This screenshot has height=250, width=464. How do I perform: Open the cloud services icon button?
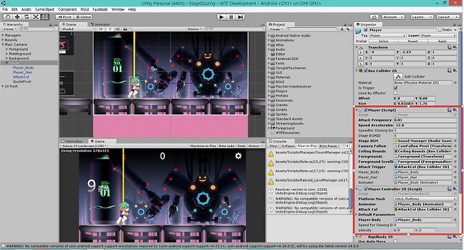tap(374, 17)
